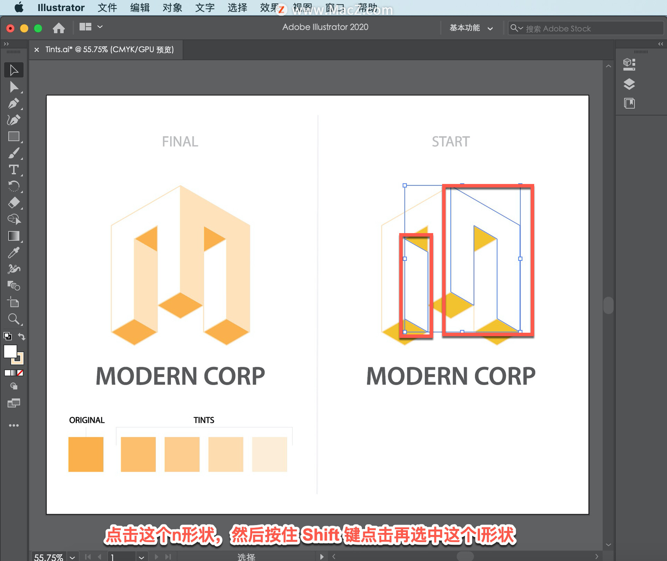
Task: Collapse the right panel dock
Action: (660, 44)
